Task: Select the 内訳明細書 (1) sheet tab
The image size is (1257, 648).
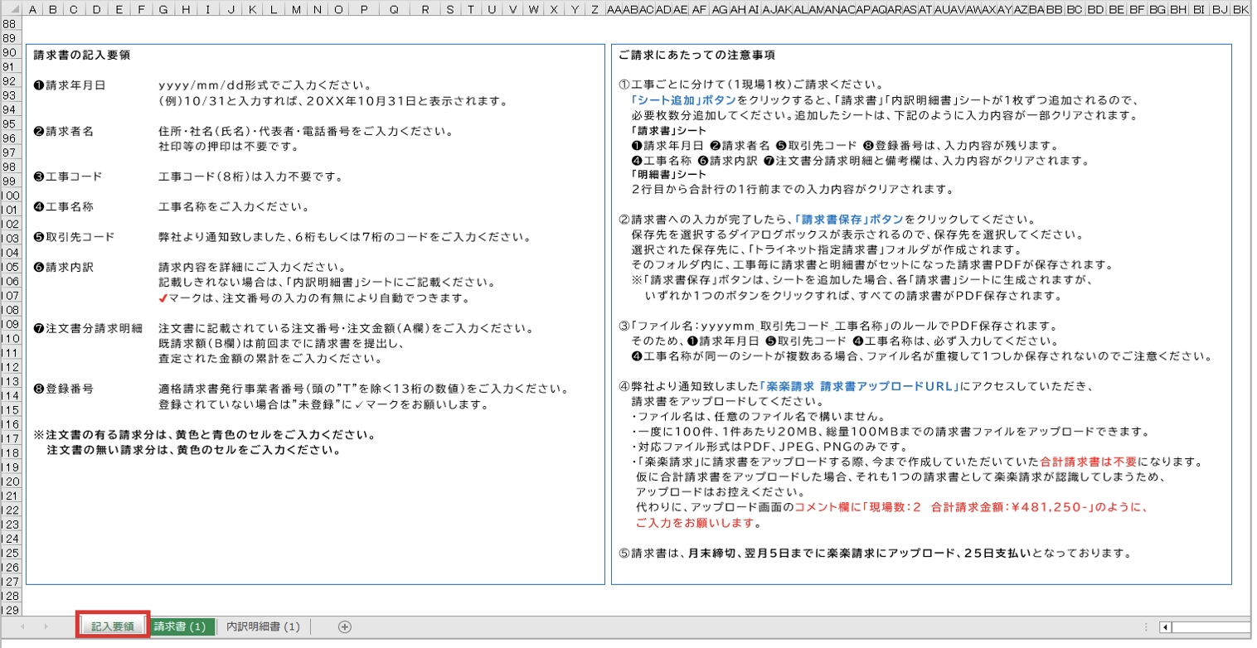Action: tap(263, 627)
